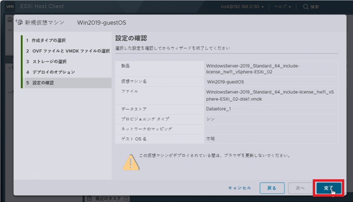Click the WindowsServer-2019 product name value
This screenshot has height=202, width=353.
(253, 69)
